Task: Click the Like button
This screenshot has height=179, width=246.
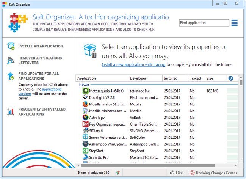Action: tap(176, 173)
